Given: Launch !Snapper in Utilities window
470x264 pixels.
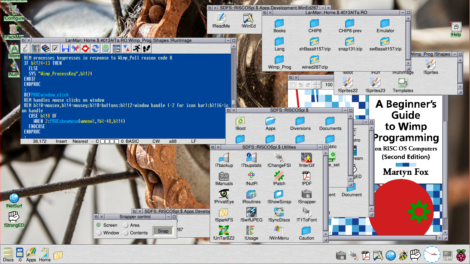Looking at the screenshot, I should 307,197.
